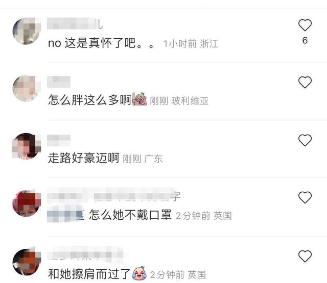Screen dimensions: 327x283
Task: Open username above "走路好豪迈啊"
Action: click(x=59, y=140)
